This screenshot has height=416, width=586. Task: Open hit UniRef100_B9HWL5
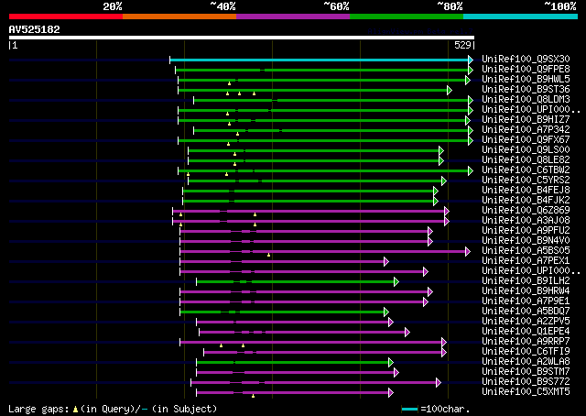[526, 79]
